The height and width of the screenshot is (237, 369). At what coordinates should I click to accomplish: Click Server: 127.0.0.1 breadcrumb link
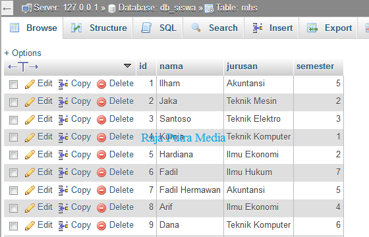66,8
